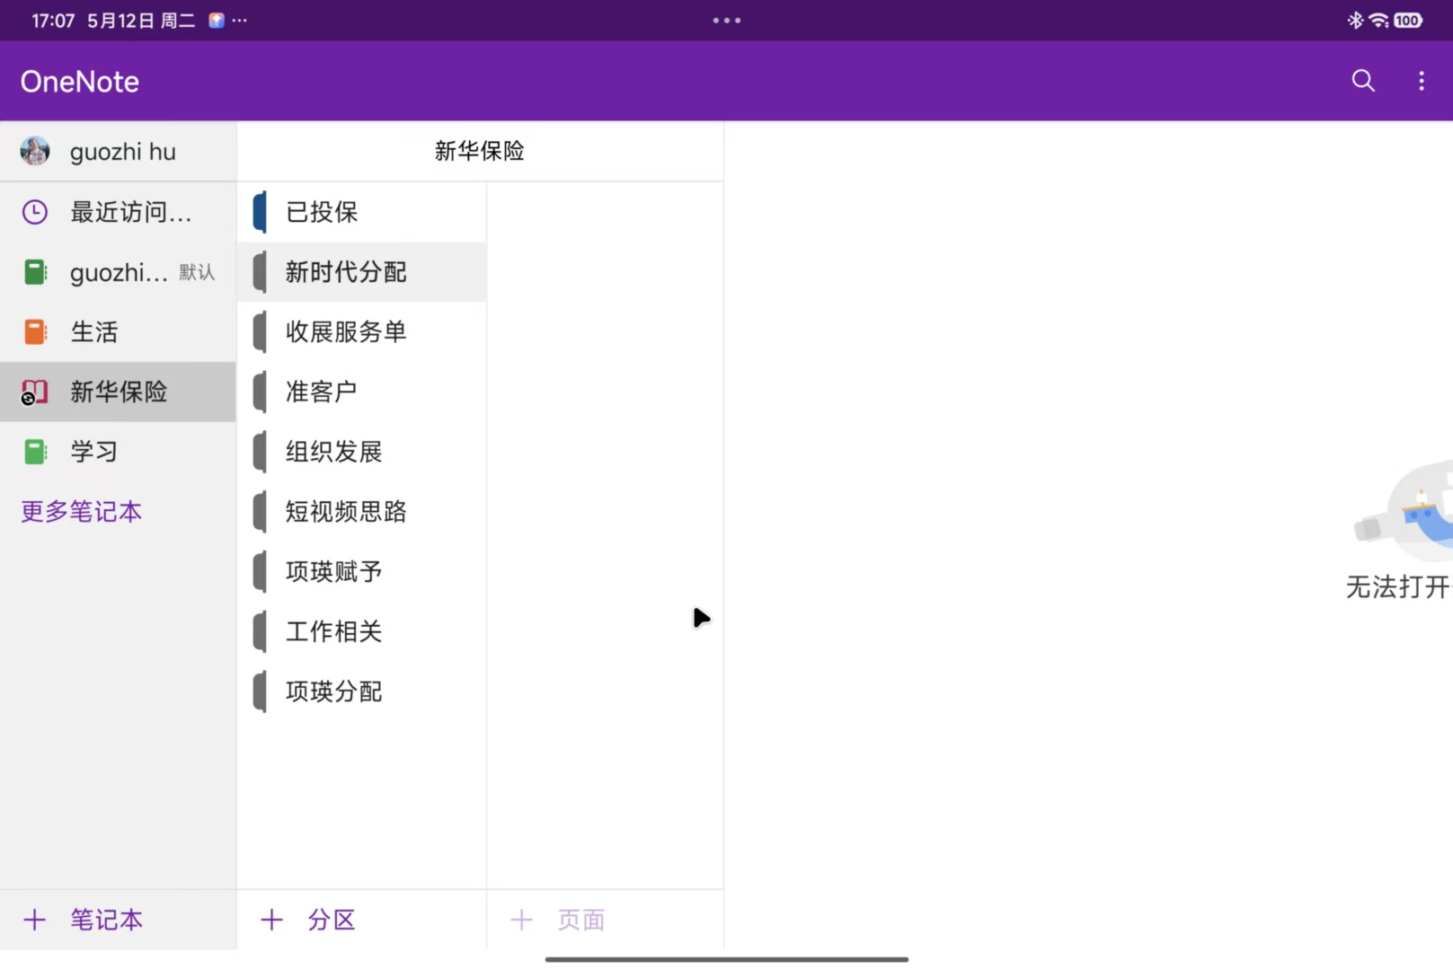
Task: Click the section tab icon of 收展服务单
Action: click(x=260, y=332)
